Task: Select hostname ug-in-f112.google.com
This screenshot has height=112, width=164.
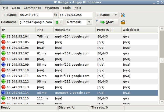Action: pyautogui.click(x=72, y=81)
